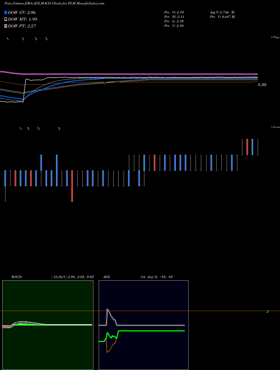Screen dimensions: 280x370
Task: Click the MACD (12,26,9) values text
Action: coord(72,277)
